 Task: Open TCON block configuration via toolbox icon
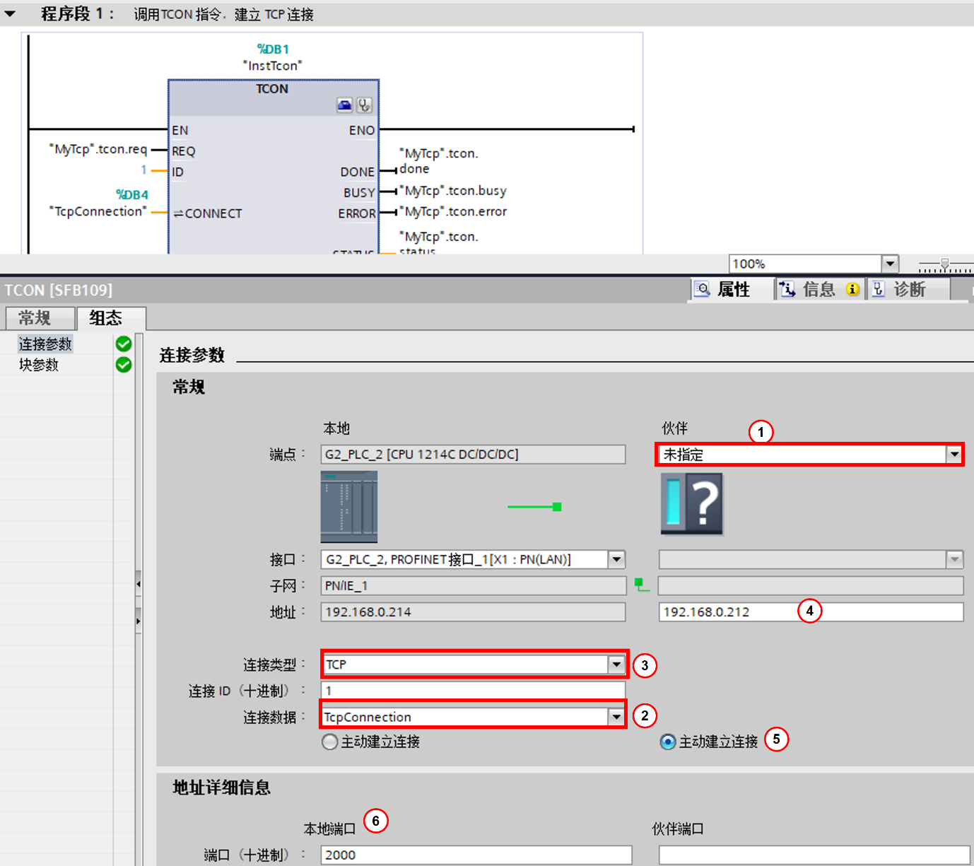344,105
